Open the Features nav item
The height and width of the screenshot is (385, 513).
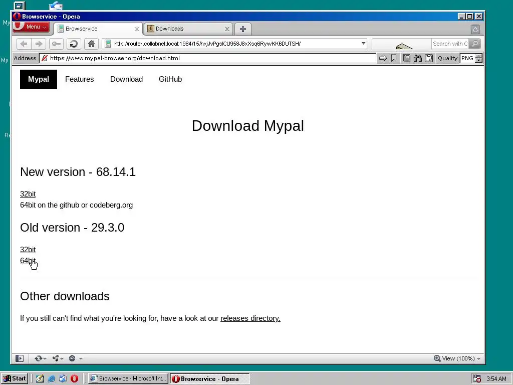coord(80,79)
